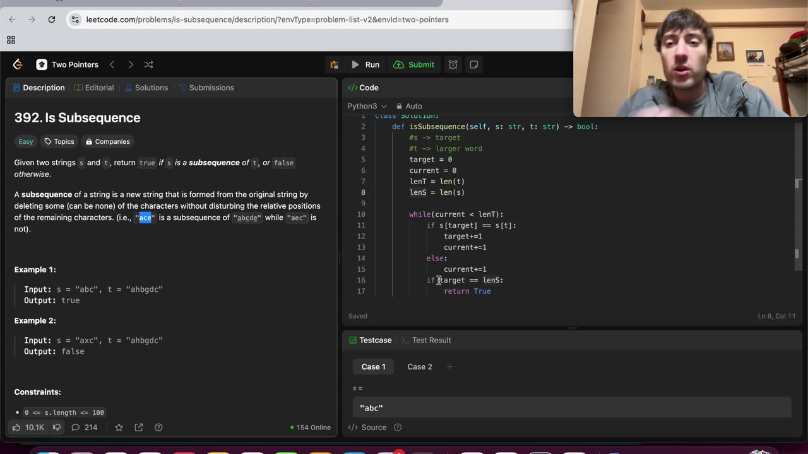Toggle the Auto lock setting
Image resolution: width=808 pixels, height=454 pixels.
click(409, 106)
